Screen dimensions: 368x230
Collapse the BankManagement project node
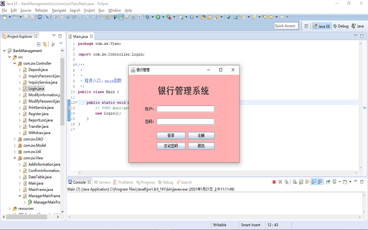[x=4, y=51]
